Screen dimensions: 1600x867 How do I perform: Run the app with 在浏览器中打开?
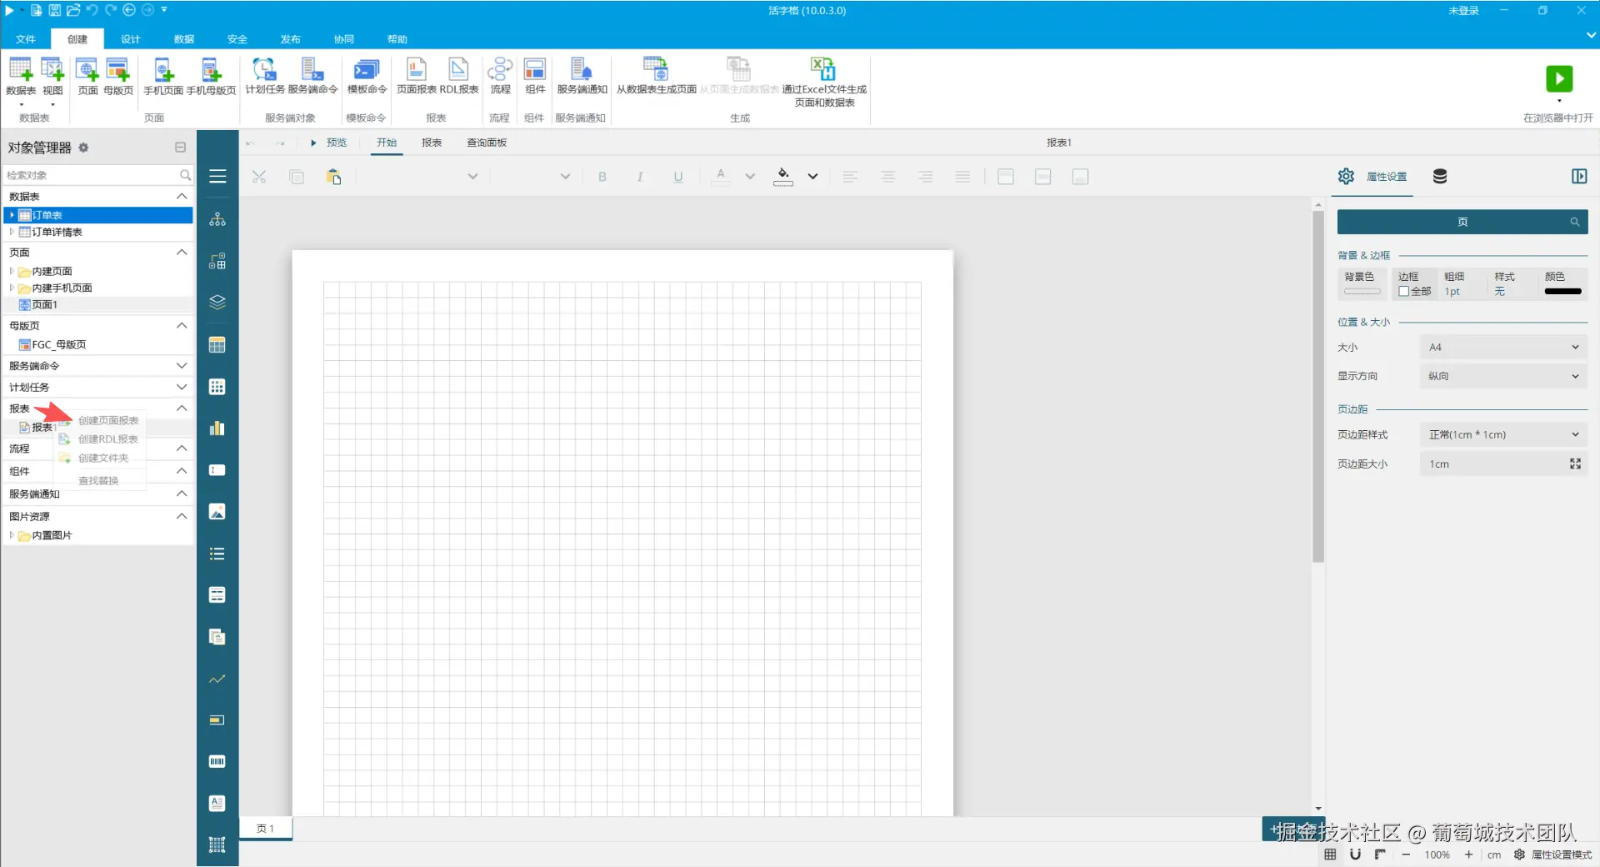[1559, 79]
